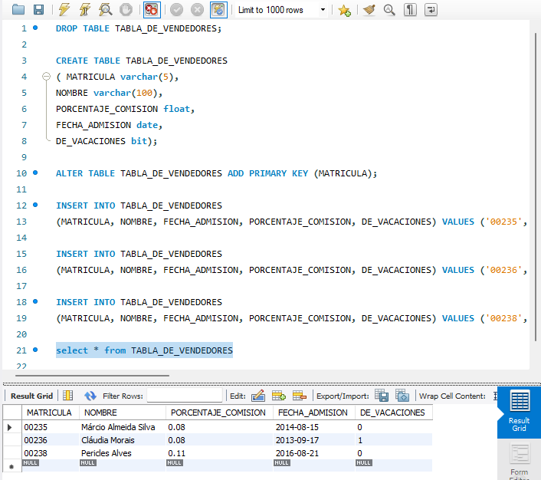Execute the script with the lightning bolt icon
Screen dimensions: 541x480
pos(64,10)
